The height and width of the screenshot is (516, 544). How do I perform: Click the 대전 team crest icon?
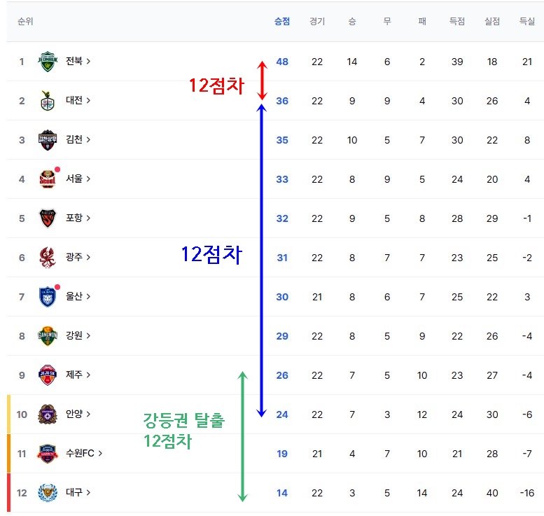coord(47,101)
